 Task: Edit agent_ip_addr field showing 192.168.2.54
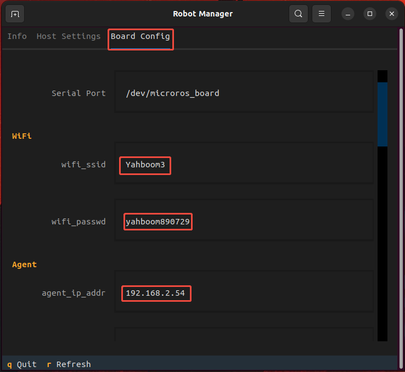point(244,291)
